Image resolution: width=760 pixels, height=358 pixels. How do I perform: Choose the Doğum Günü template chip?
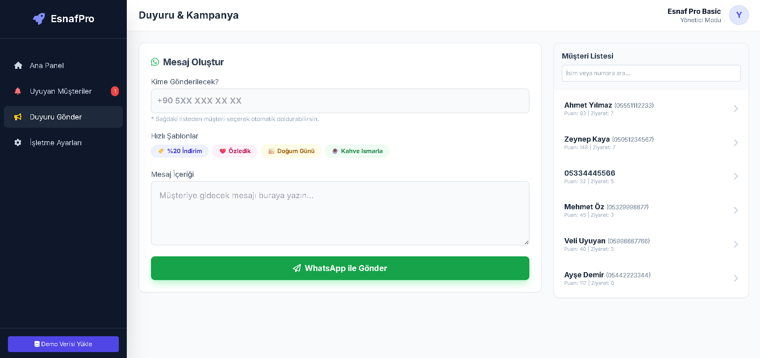point(291,151)
